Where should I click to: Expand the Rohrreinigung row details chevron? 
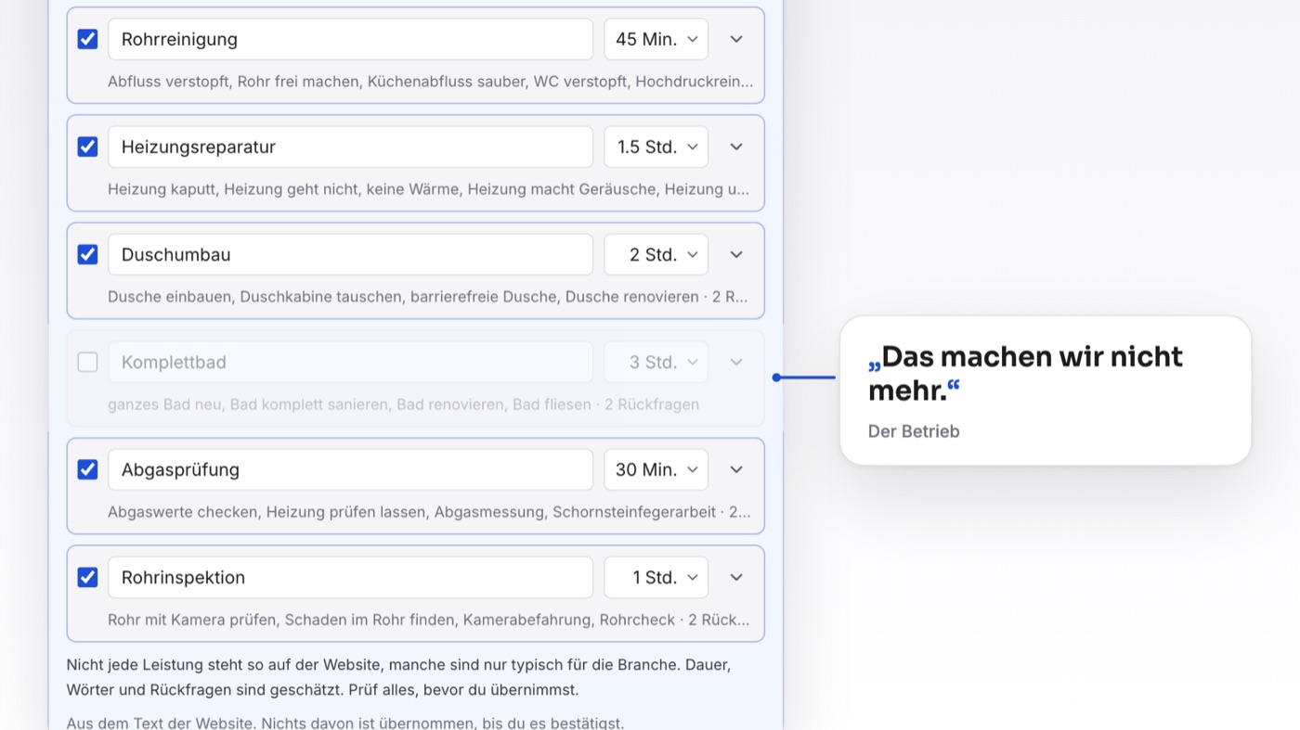(736, 39)
